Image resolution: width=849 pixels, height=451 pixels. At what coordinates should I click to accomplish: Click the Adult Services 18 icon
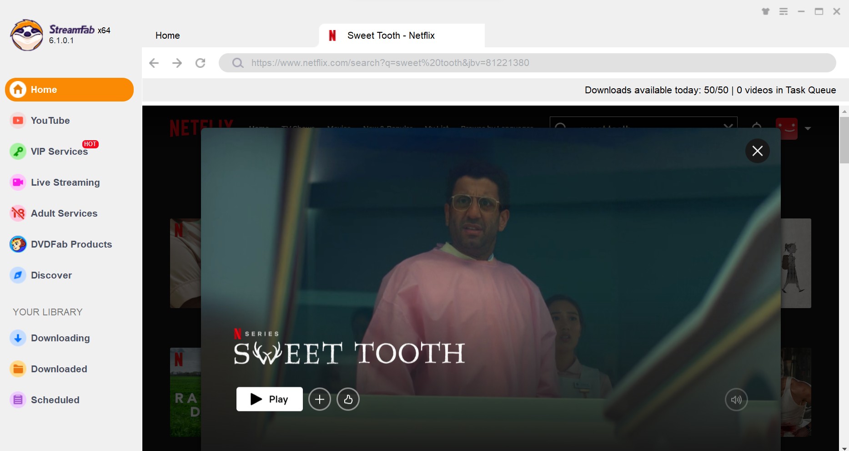click(x=18, y=213)
